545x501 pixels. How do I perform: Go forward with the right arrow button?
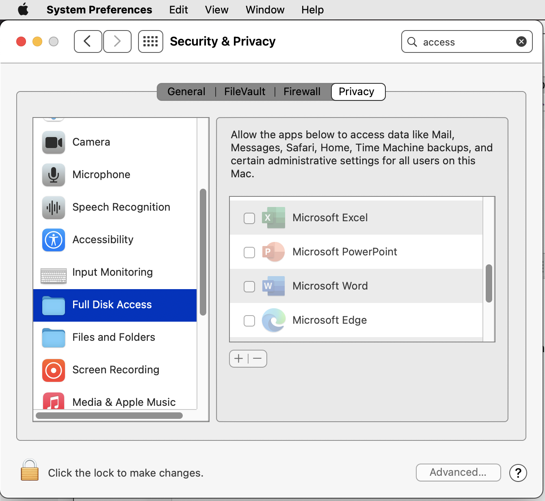(x=117, y=41)
